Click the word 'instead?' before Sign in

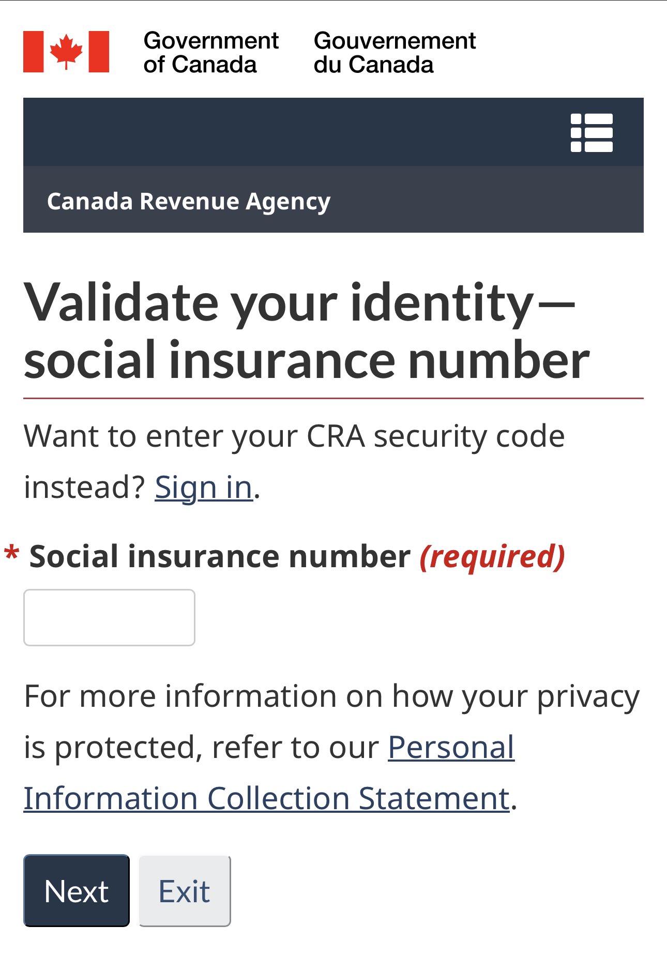click(86, 487)
